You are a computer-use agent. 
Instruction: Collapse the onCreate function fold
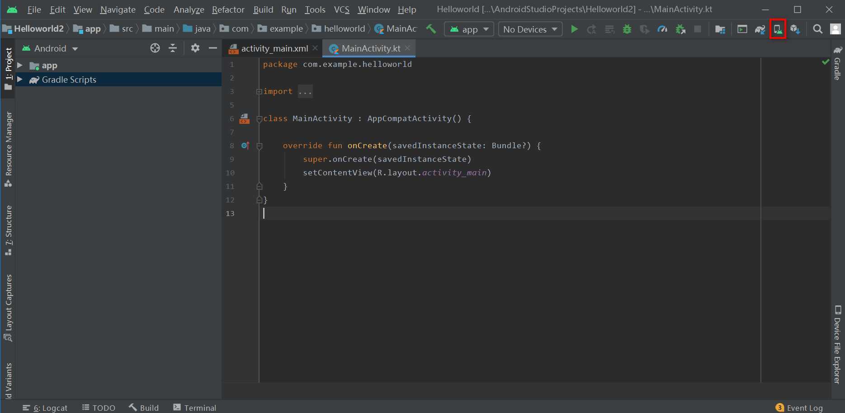(259, 146)
